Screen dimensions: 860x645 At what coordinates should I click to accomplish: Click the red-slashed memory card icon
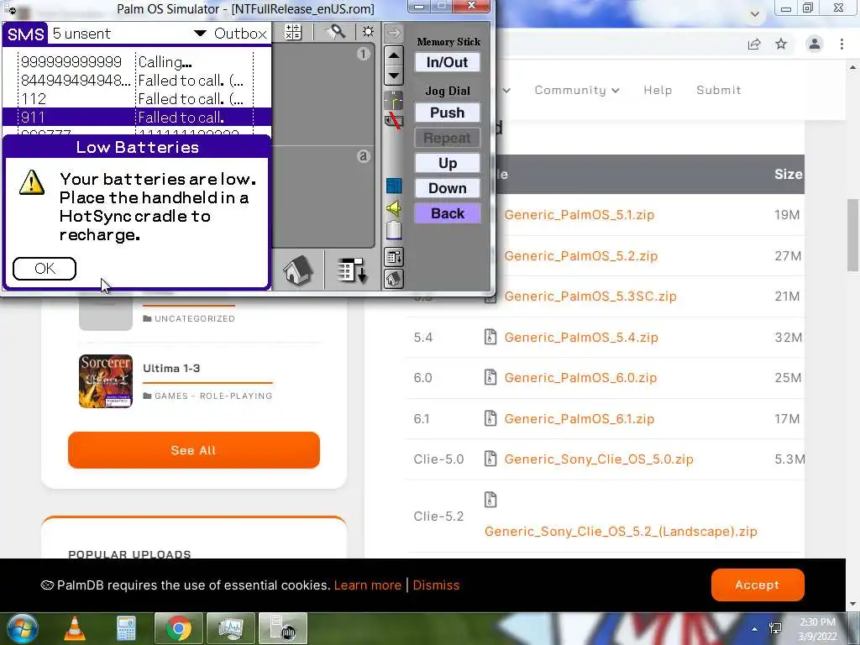pos(393,120)
